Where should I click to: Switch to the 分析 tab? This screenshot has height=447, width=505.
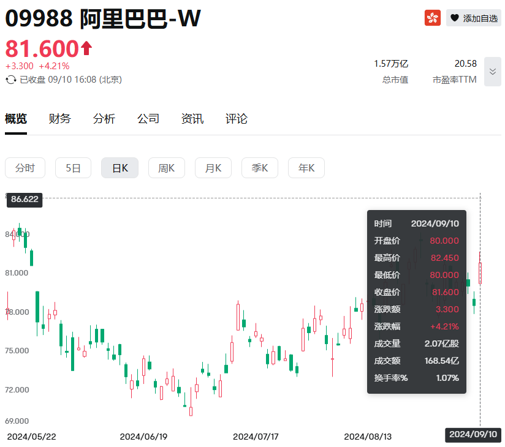(x=104, y=119)
